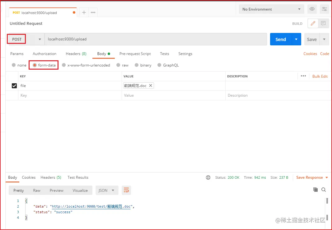Click the blue Send button
The width and height of the screenshot is (332, 230).
point(281,39)
